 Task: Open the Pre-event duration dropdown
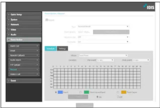tap(105, 60)
